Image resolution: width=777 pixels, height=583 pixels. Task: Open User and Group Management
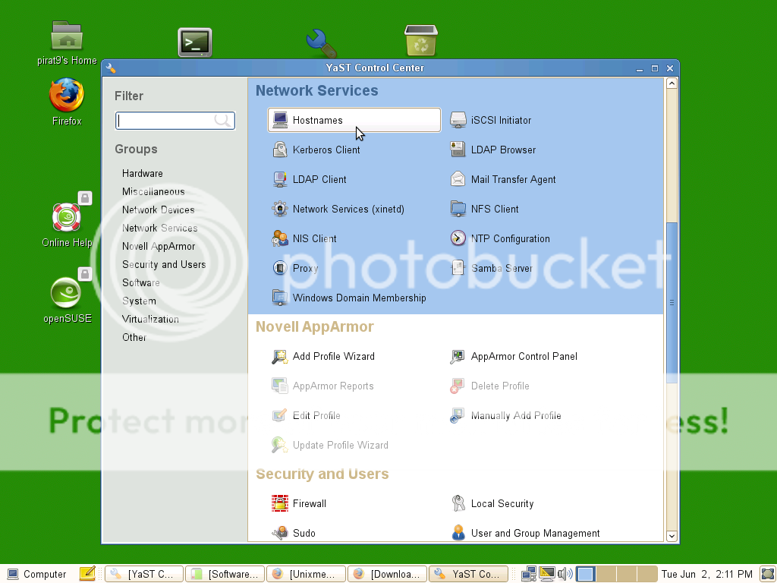coord(535,533)
